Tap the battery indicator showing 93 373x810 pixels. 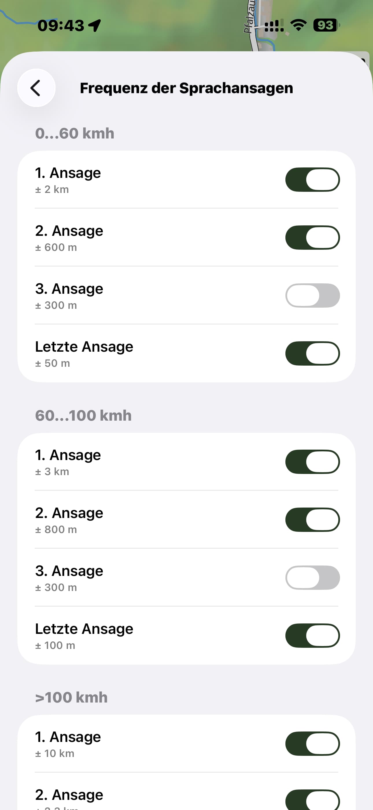(x=326, y=25)
